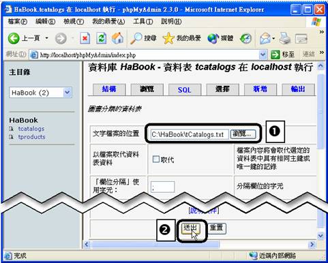Viewport: 328px width, 263px height.
Task: Click the text file location input field
Action: [x=190, y=134]
